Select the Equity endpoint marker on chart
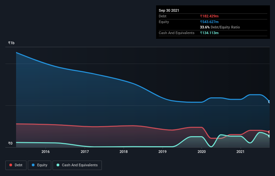Image resolution: width=275 pixels, height=176 pixels. pyautogui.click(x=269, y=102)
